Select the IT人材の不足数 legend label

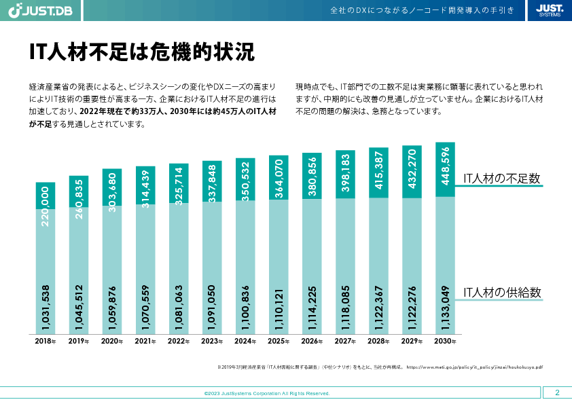[501, 179]
